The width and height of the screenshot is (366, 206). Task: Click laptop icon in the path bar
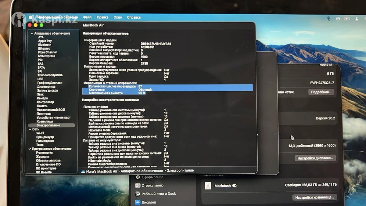click(83, 171)
